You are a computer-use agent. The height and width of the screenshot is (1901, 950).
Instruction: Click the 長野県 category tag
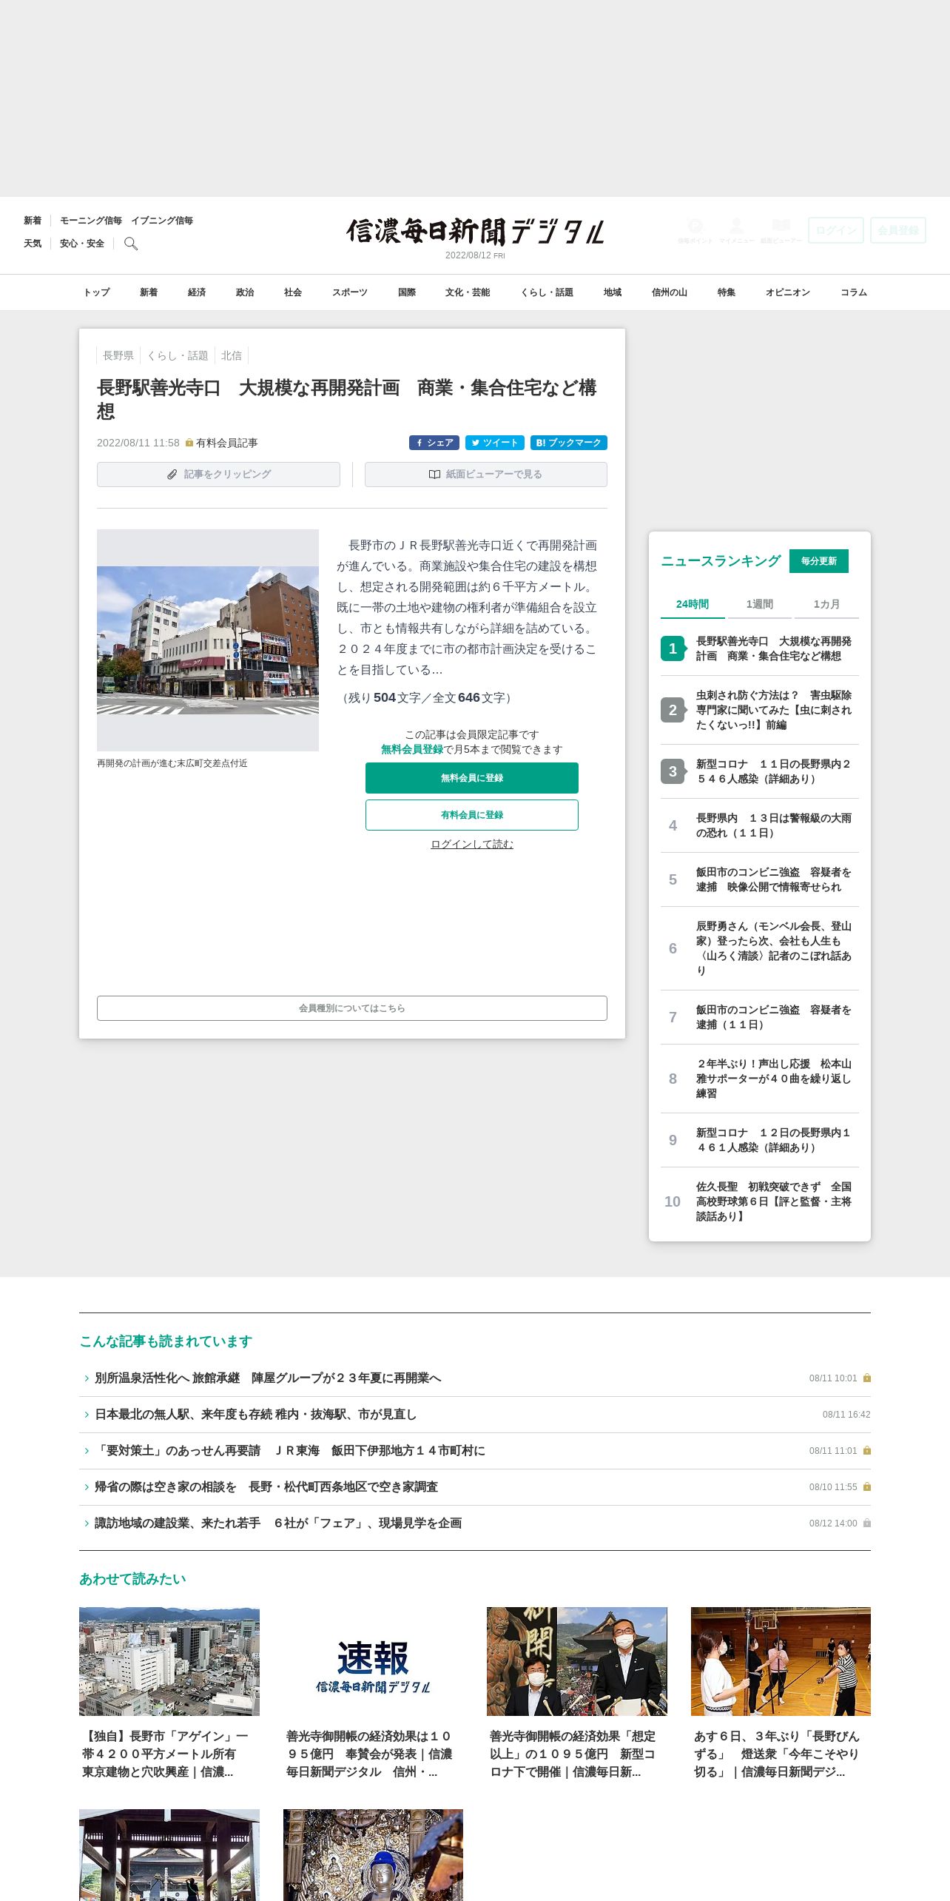coord(118,355)
